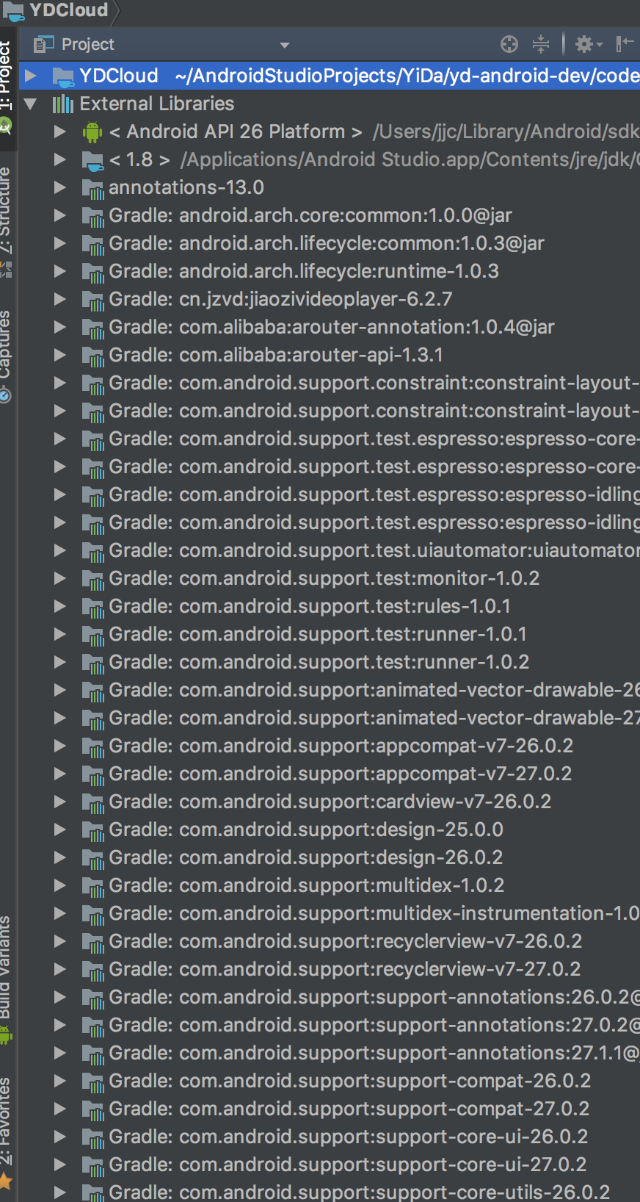
Task: Click the YDCloud project folder icon
Action: 63,76
